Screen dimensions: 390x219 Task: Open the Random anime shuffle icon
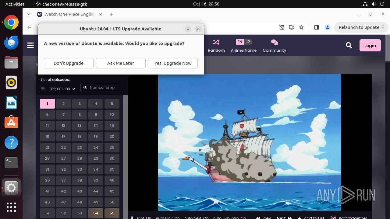[x=216, y=42]
